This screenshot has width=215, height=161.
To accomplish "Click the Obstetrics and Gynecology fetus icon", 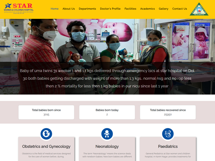I will [x=46, y=134].
